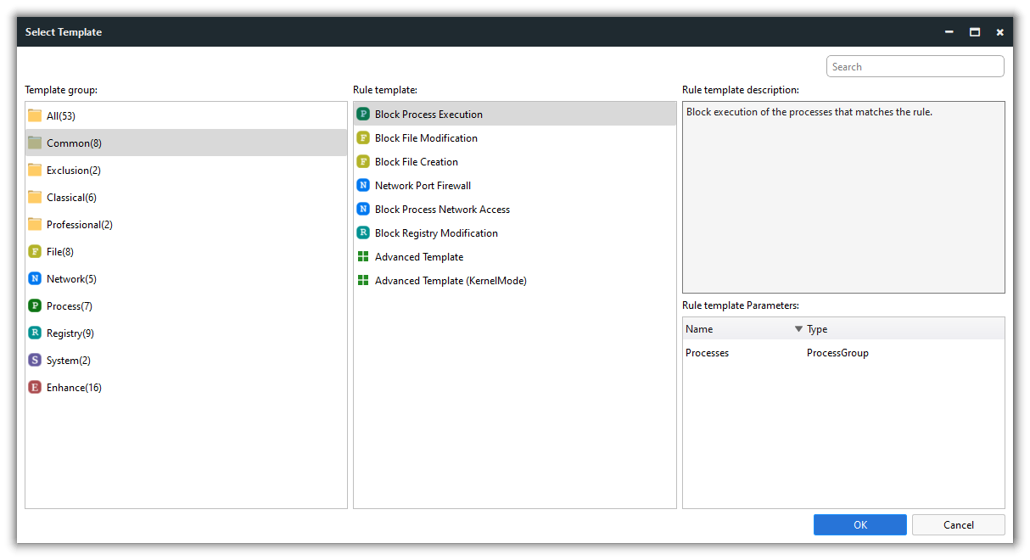Select the Exclusion(2) template group

coord(73,171)
